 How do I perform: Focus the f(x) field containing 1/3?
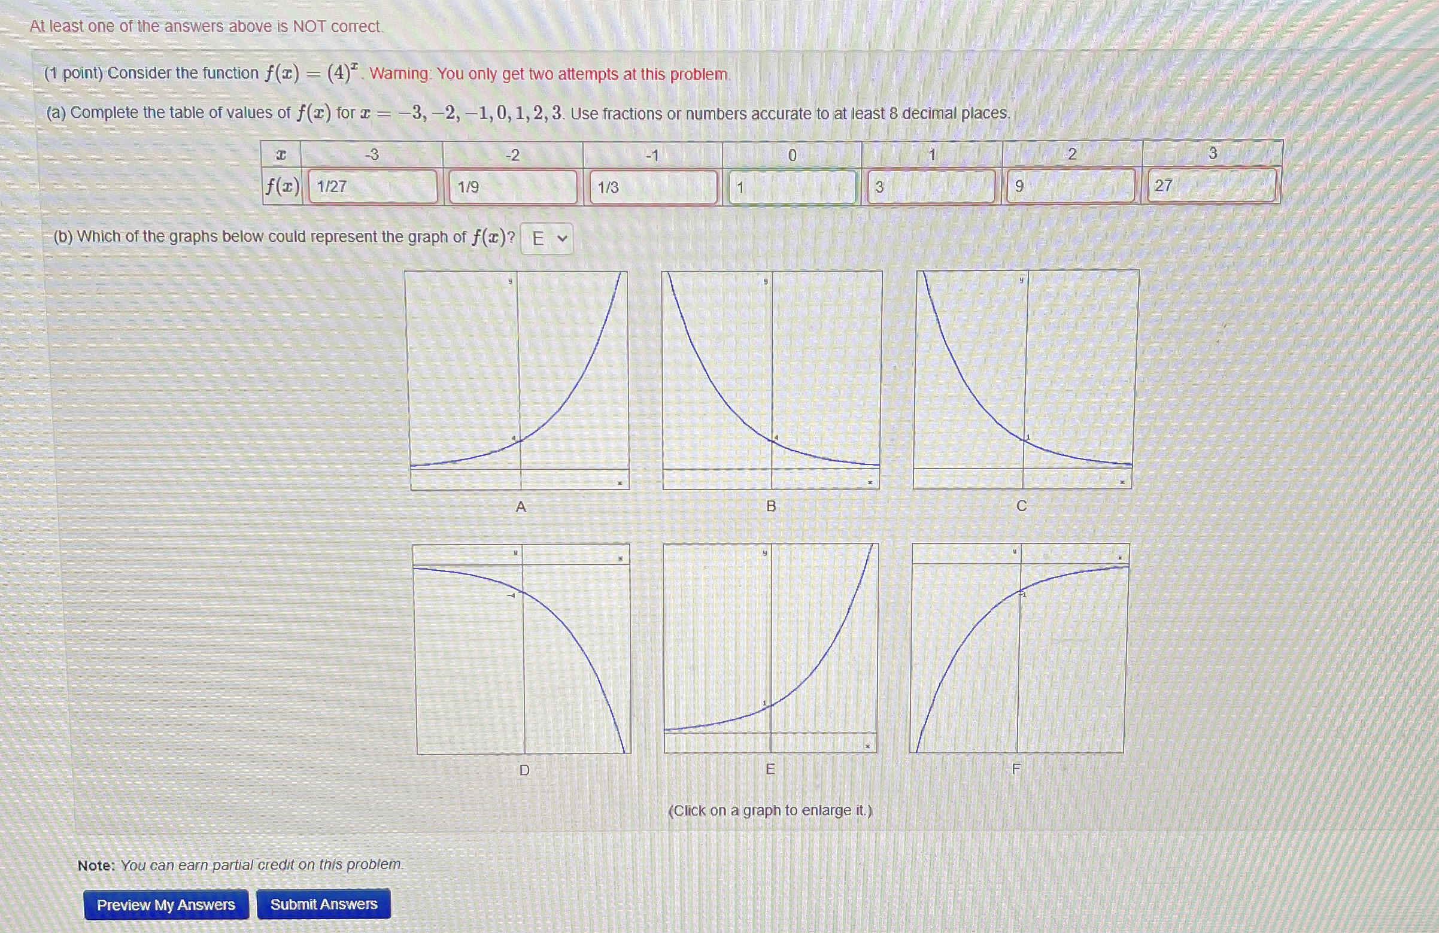653,187
